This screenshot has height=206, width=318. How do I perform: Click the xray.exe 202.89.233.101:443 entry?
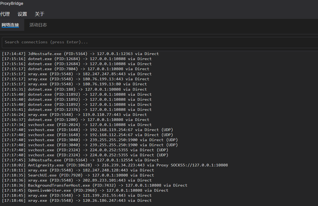[77, 180]
